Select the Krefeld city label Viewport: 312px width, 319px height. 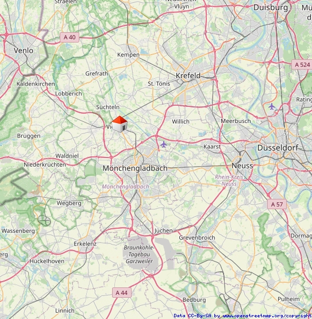188,76
